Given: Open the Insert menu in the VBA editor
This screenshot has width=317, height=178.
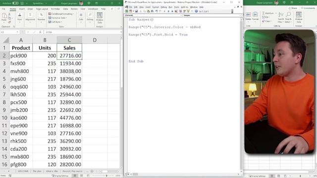Looking at the screenshot, I should [x=148, y=7].
